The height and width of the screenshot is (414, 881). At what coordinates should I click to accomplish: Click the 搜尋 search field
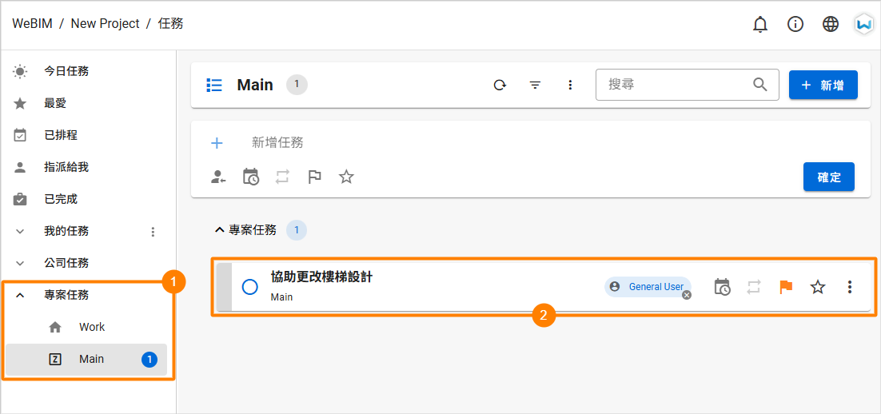688,85
